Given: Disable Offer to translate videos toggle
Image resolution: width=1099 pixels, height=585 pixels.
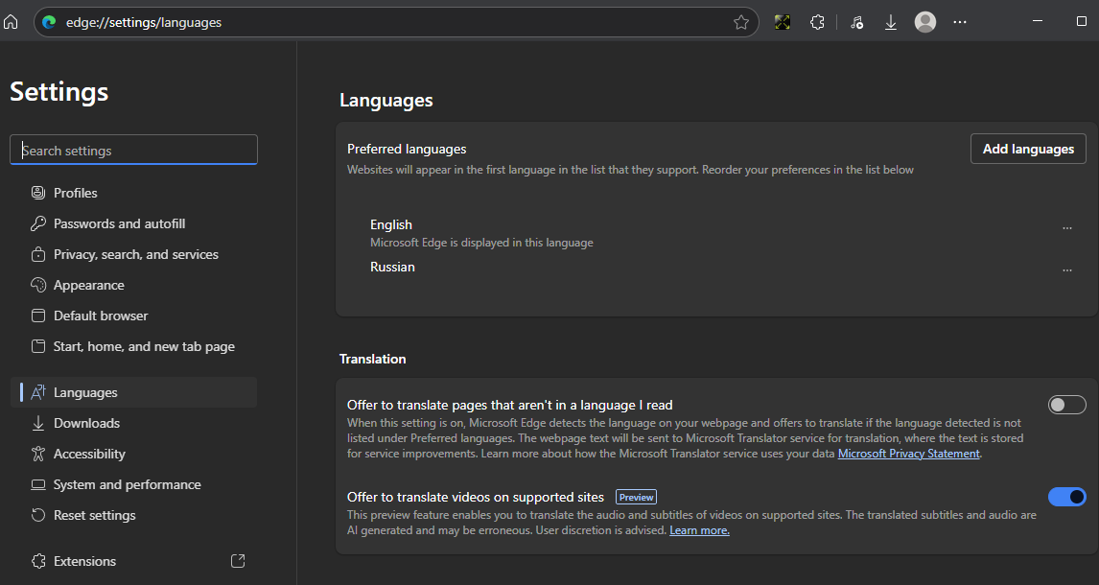Looking at the screenshot, I should 1066,497.
